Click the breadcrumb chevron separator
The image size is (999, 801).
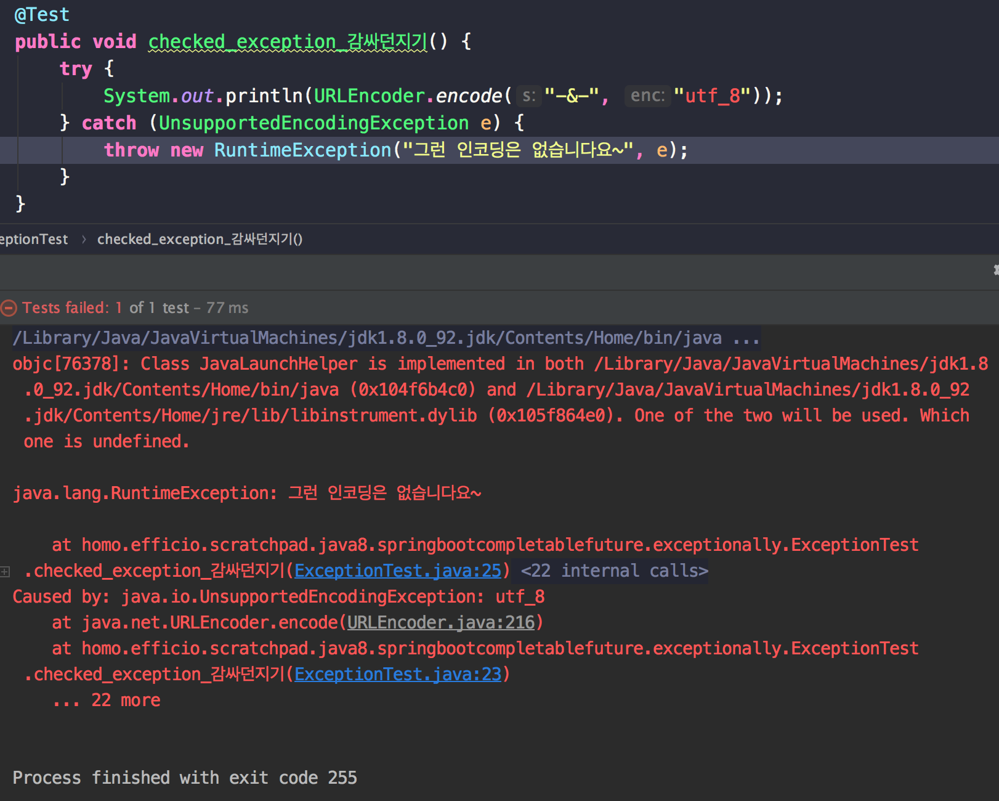point(83,239)
